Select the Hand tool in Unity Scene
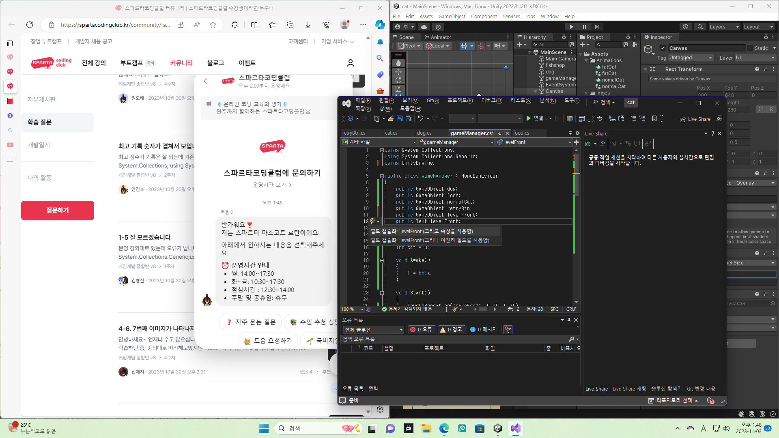The height and width of the screenshot is (438, 779). [398, 63]
